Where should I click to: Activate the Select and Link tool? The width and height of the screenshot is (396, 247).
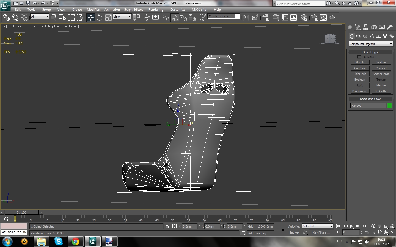pyautogui.click(x=6, y=18)
